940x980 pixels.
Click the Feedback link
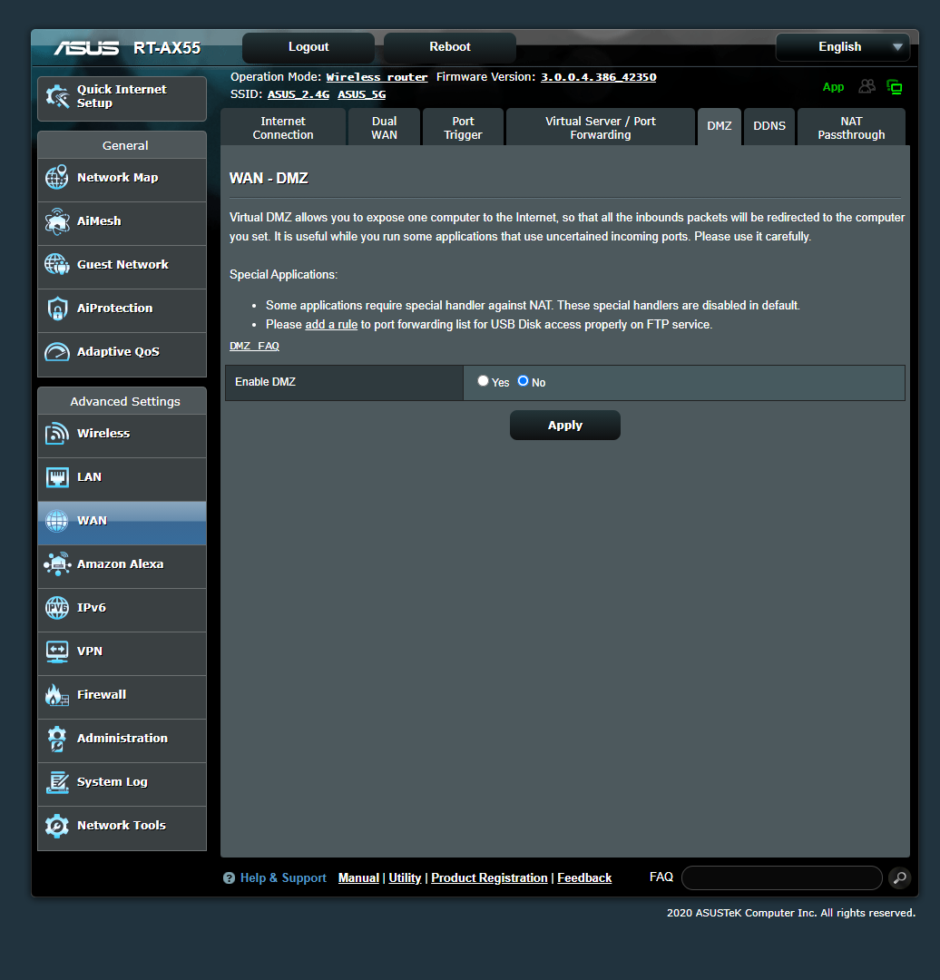click(584, 878)
